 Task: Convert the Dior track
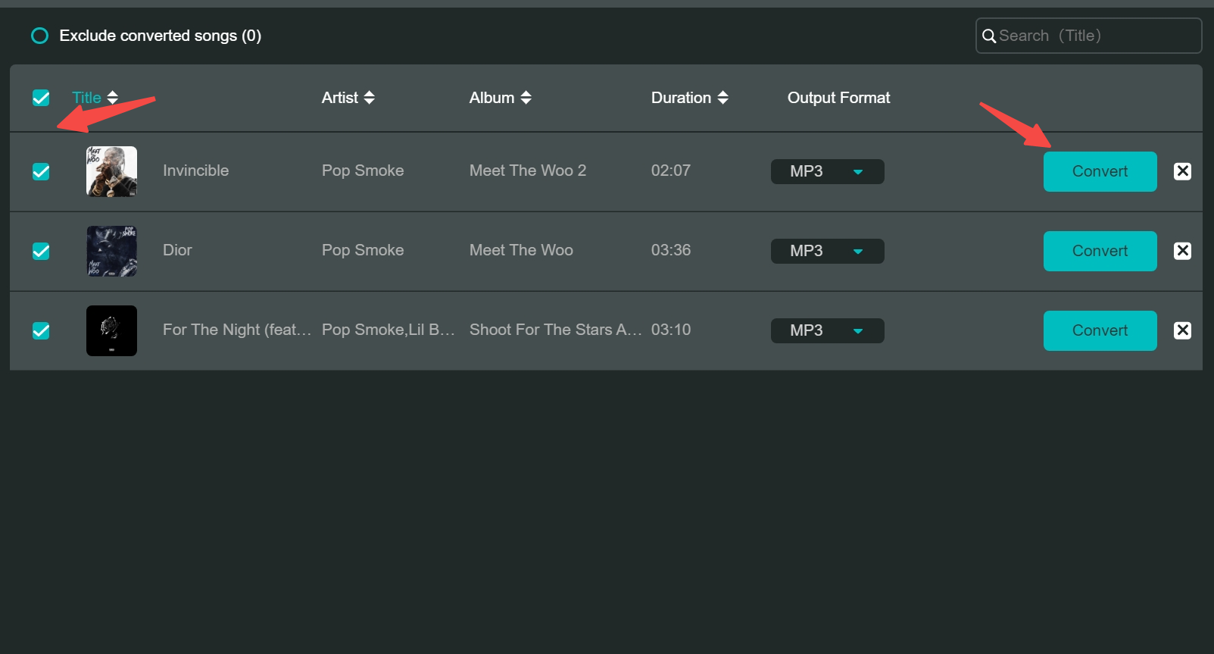pos(1100,251)
